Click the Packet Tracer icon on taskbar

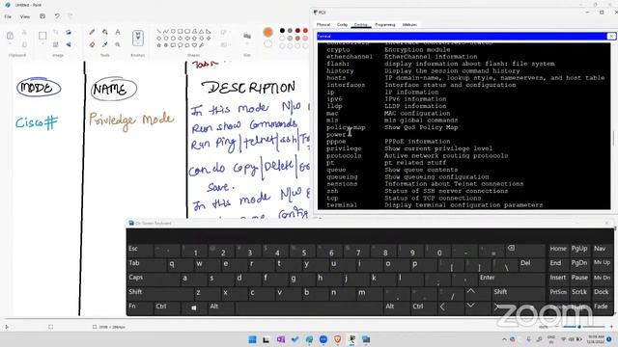point(351,339)
